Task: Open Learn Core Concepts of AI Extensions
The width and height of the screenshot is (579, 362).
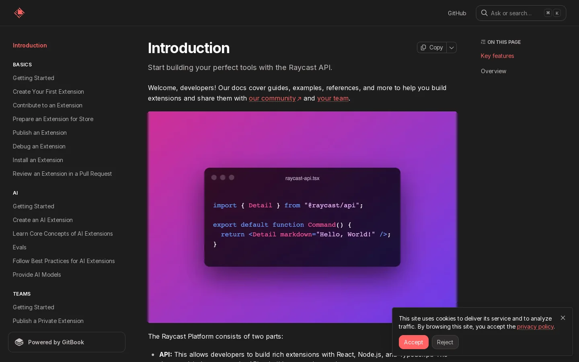Action: pyautogui.click(x=63, y=234)
